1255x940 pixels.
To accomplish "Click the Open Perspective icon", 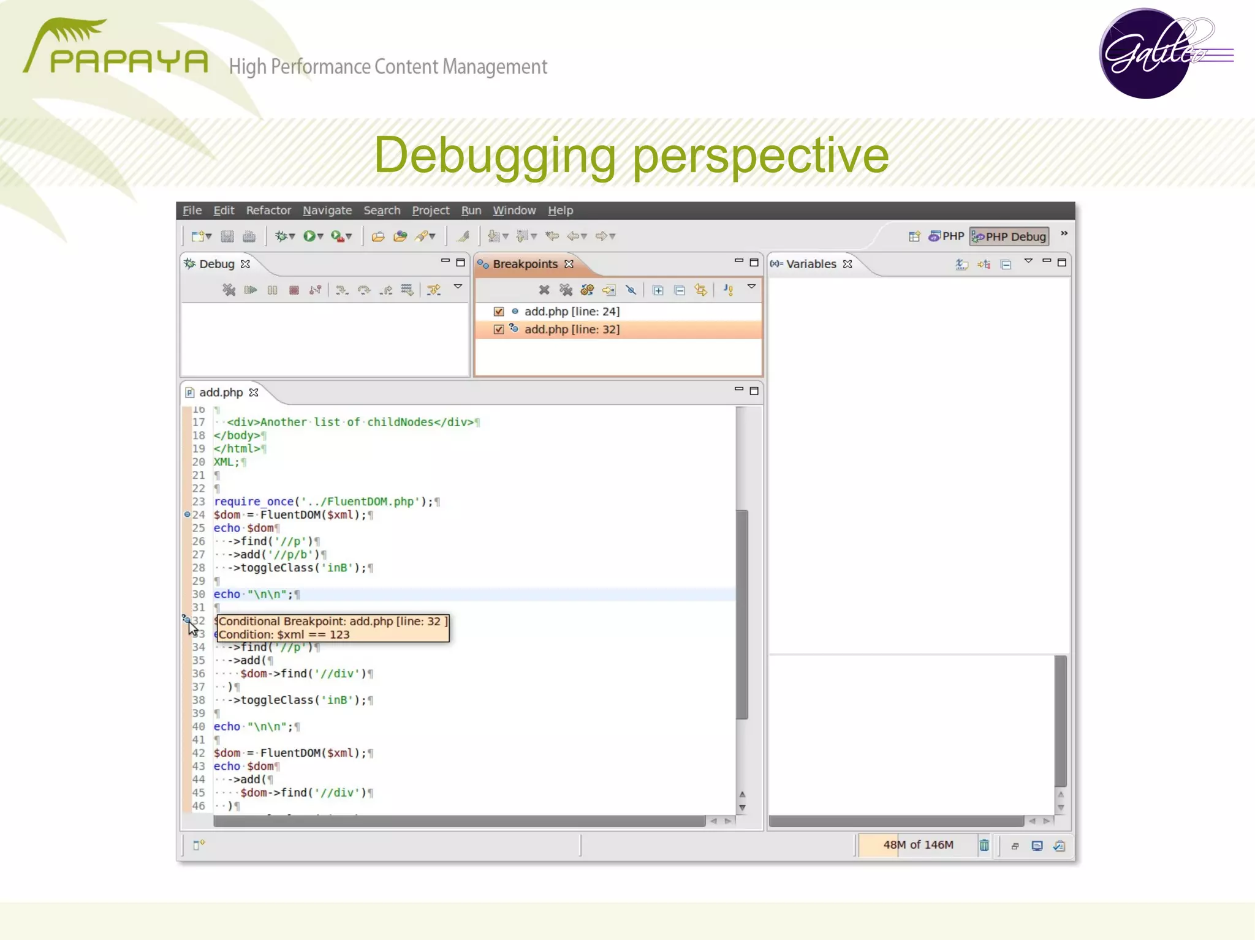I will [x=914, y=236].
